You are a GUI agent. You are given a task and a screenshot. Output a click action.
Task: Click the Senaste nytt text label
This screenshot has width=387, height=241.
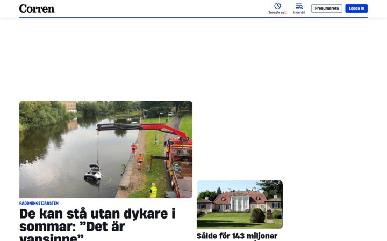277,12
